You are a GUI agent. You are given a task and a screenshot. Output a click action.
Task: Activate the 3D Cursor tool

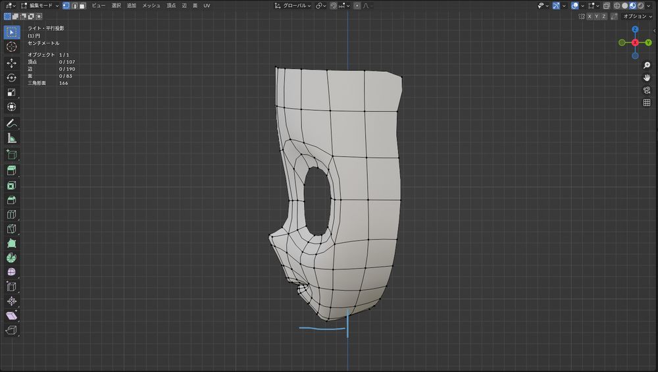(x=11, y=47)
